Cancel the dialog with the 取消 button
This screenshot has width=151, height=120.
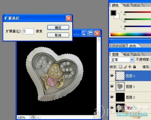(x=58, y=35)
